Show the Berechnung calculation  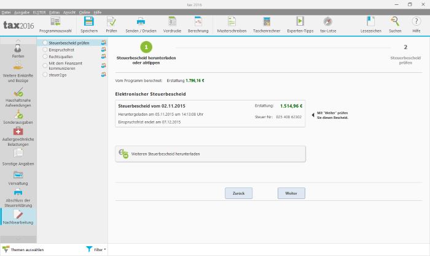tap(198, 25)
